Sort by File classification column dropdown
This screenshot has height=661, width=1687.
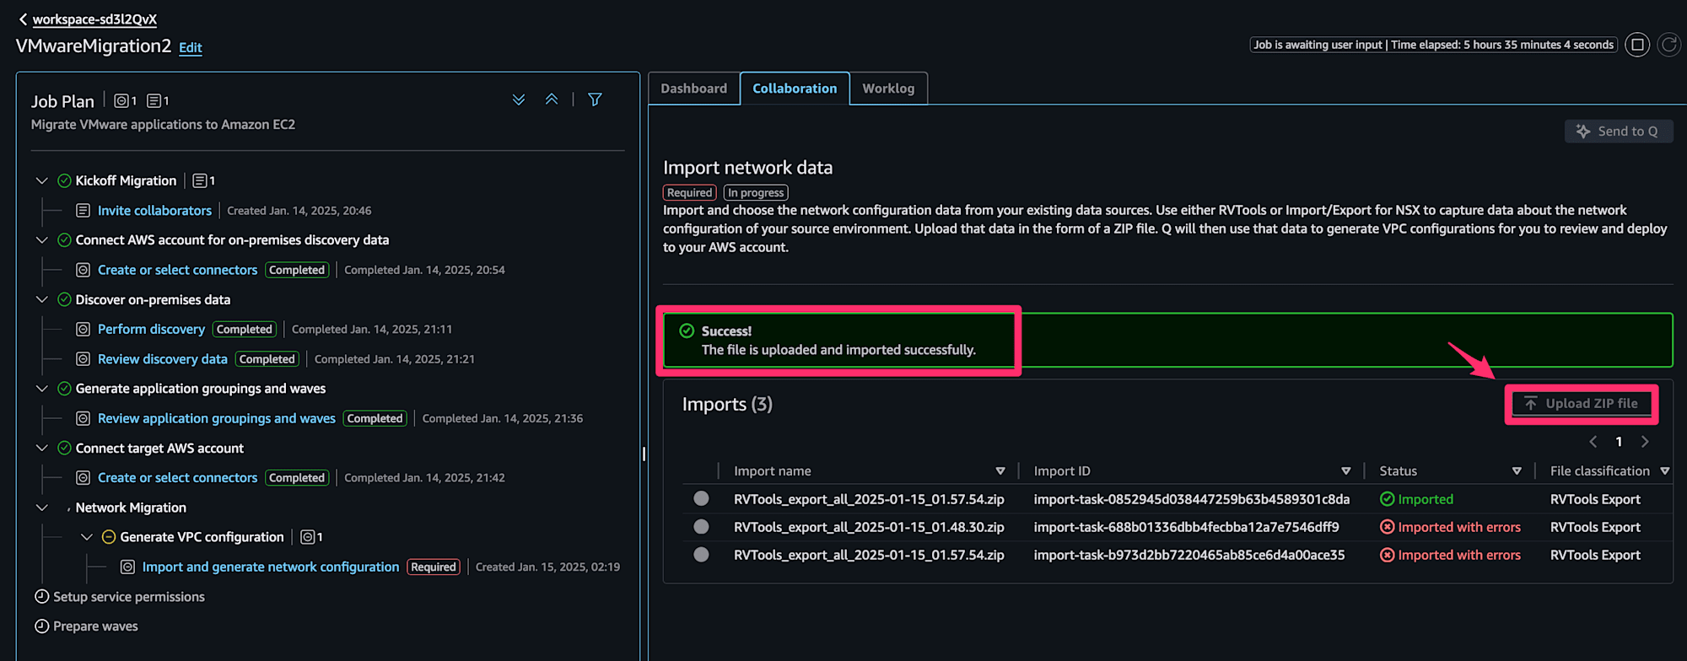click(x=1665, y=471)
